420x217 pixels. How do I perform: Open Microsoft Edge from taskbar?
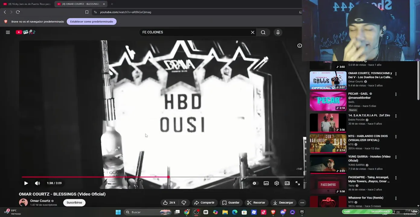pyautogui.click(x=235, y=212)
